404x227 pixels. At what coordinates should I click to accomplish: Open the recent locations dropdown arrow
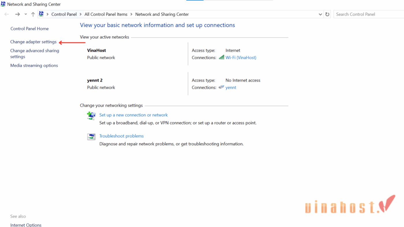pos(26,14)
